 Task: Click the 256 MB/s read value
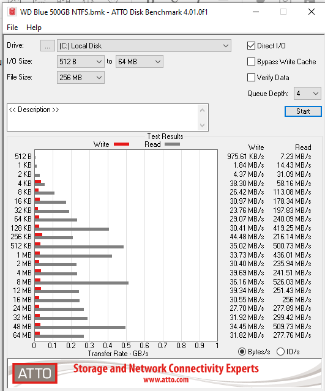tap(297, 299)
